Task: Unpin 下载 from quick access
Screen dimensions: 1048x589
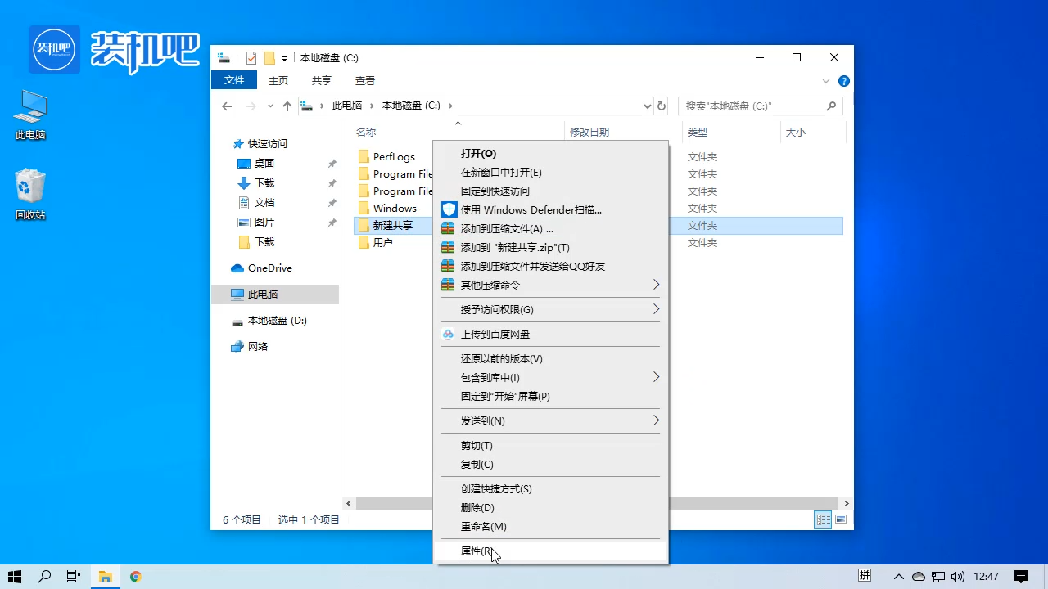Action: pos(331,182)
